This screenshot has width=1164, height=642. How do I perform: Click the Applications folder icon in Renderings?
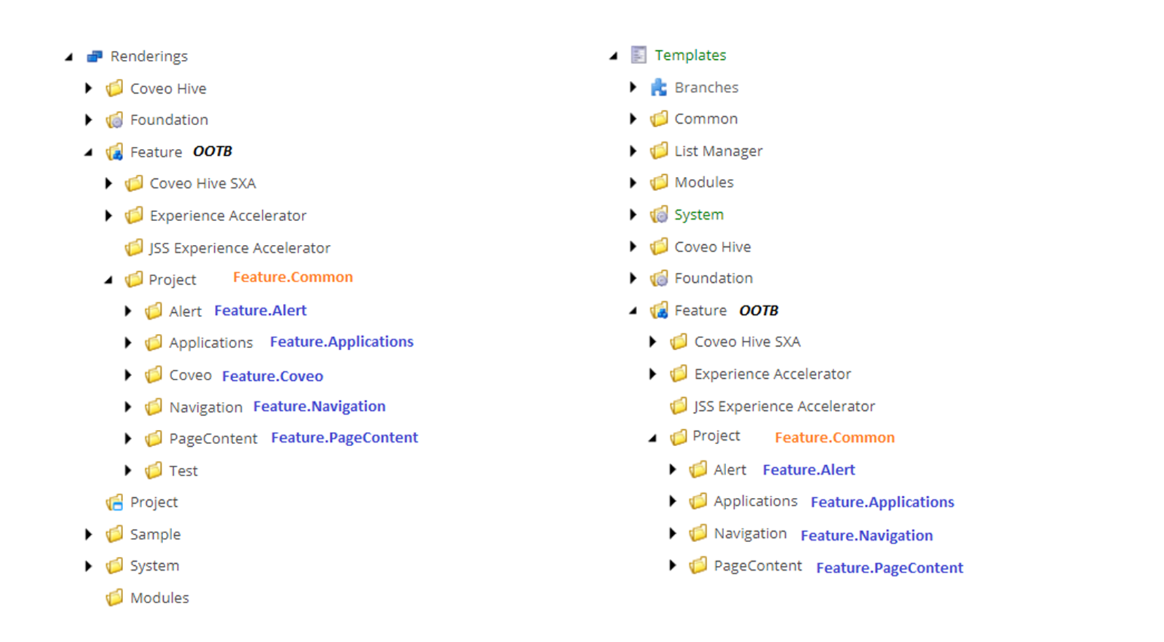pos(154,342)
